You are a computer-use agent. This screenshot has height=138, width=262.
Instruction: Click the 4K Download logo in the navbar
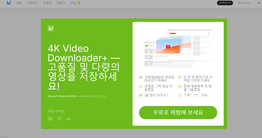(9, 3)
